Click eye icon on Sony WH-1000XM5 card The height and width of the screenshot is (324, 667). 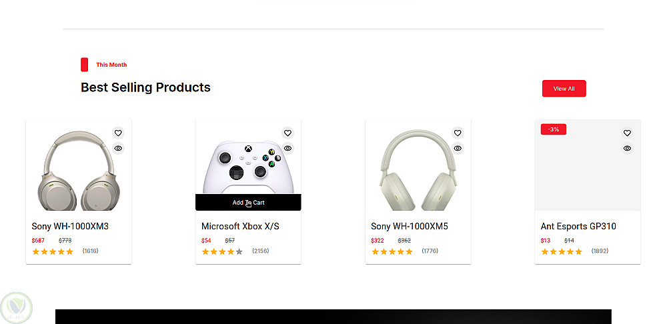pyautogui.click(x=458, y=148)
